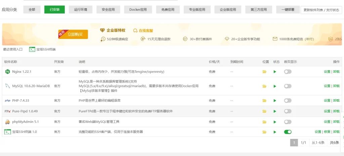Click the PHP-7.4.33 status arrow

pyautogui.click(x=275, y=101)
